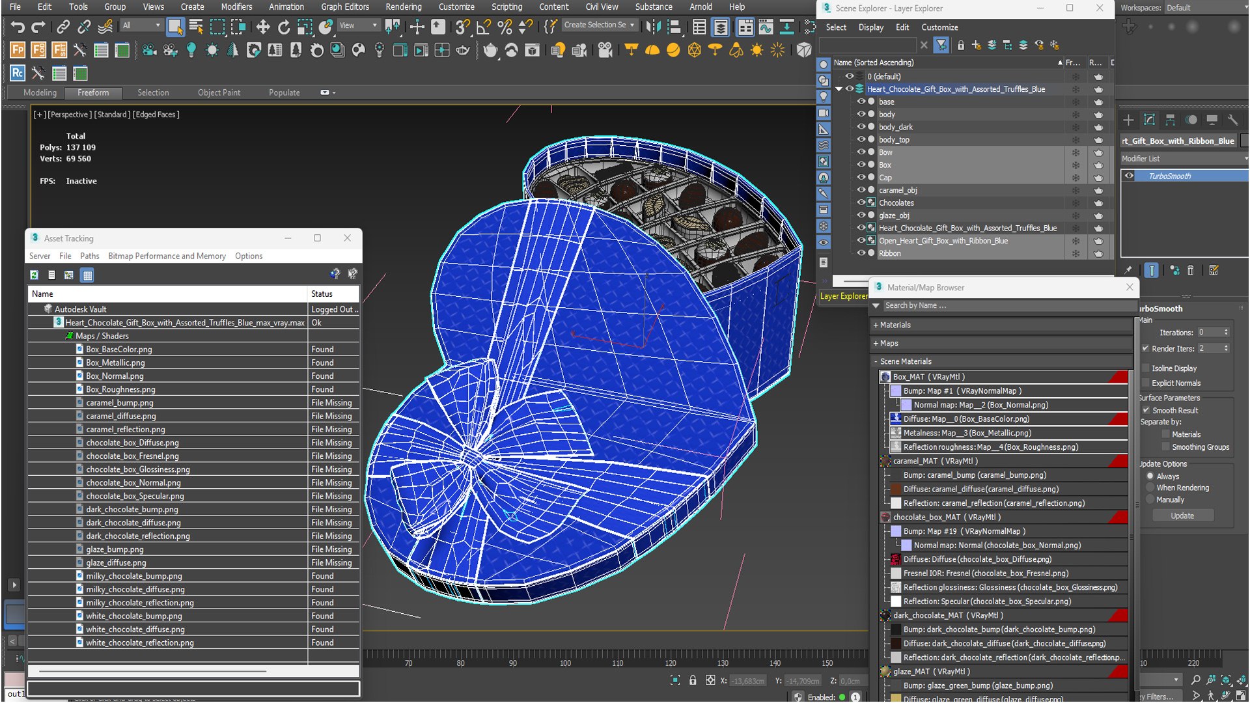Select the Select and Rotate tool
Image resolution: width=1250 pixels, height=703 pixels.
(x=284, y=27)
